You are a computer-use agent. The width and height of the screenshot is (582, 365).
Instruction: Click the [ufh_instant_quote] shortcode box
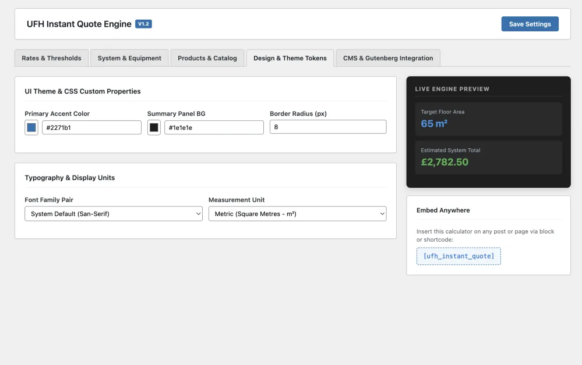point(458,256)
